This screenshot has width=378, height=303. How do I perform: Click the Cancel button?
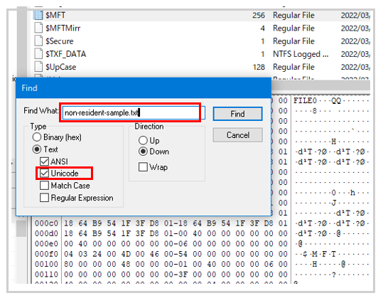238,135
